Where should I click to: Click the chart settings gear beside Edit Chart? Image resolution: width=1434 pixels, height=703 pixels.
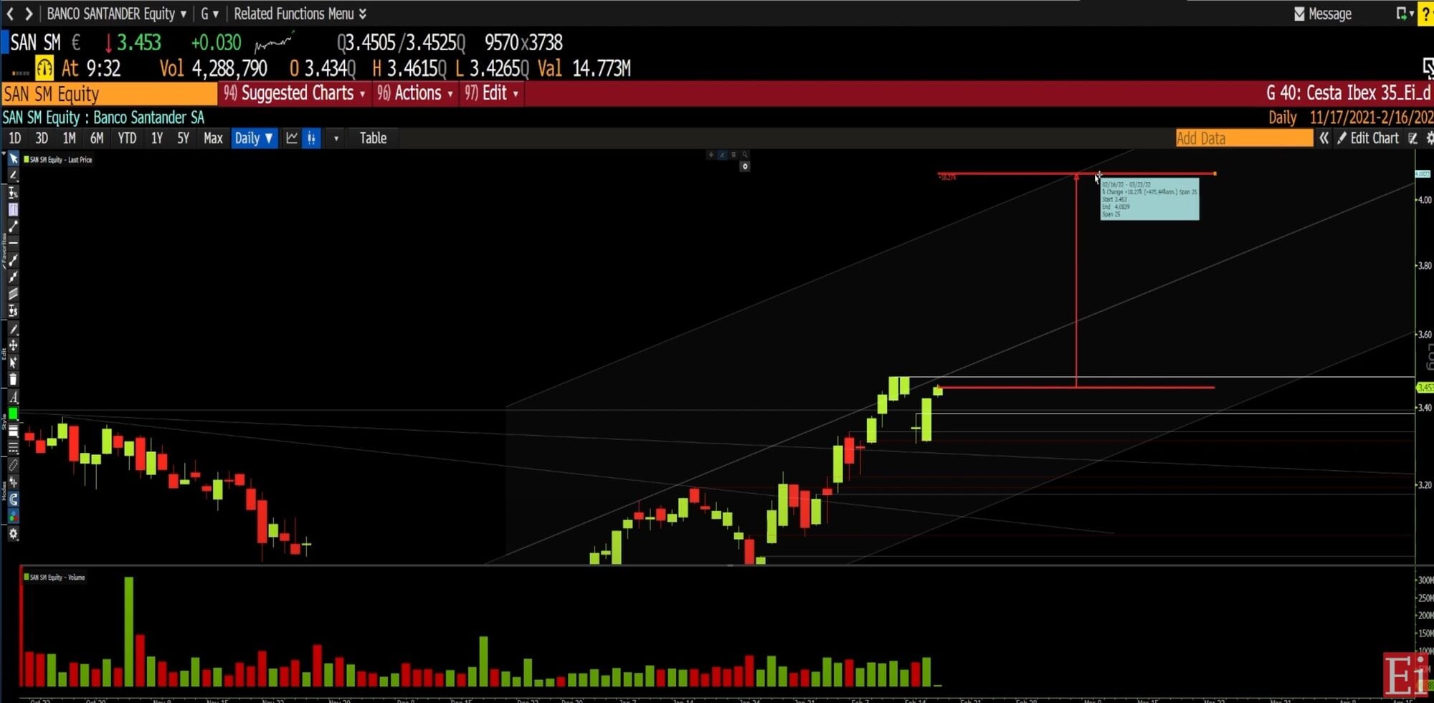pos(1429,138)
